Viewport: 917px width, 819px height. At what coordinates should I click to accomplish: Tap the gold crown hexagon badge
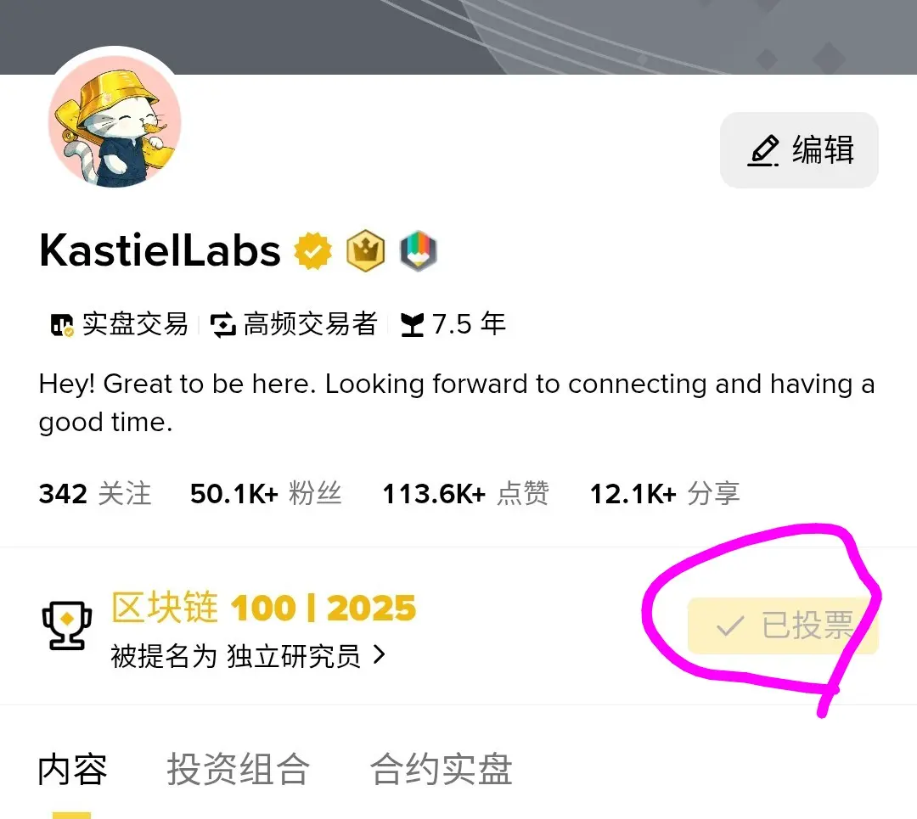pos(365,250)
